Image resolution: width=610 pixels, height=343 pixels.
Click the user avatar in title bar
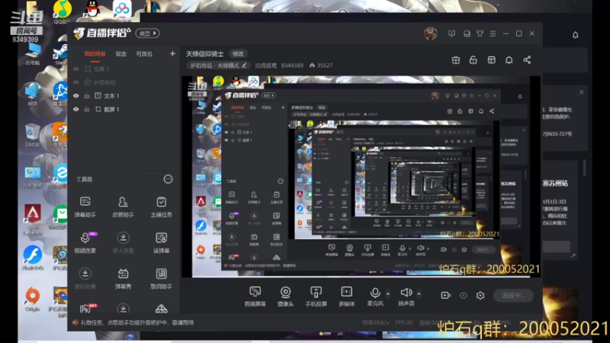pos(430,34)
